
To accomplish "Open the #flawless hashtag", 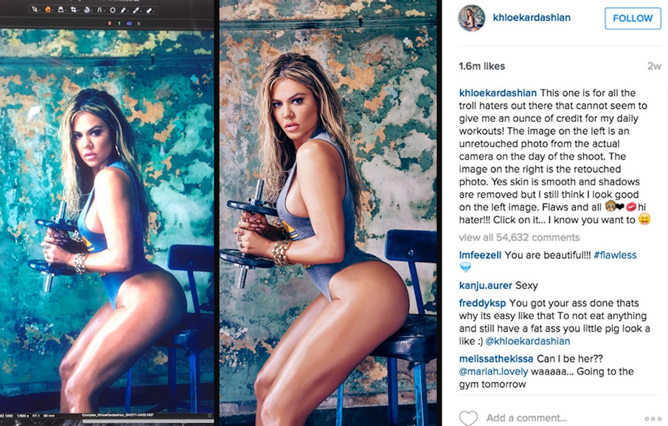I will coord(615,255).
